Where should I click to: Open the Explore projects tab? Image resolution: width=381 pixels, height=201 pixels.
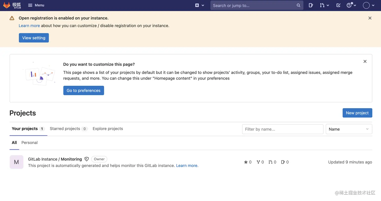(108, 129)
